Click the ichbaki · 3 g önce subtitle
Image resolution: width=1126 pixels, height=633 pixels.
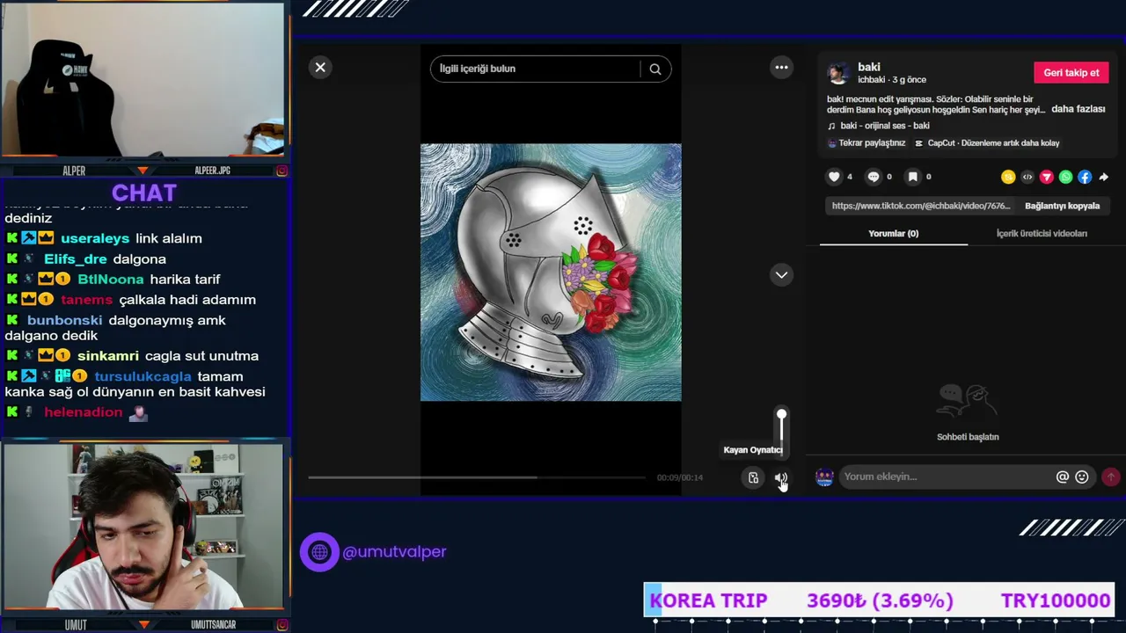(x=892, y=80)
